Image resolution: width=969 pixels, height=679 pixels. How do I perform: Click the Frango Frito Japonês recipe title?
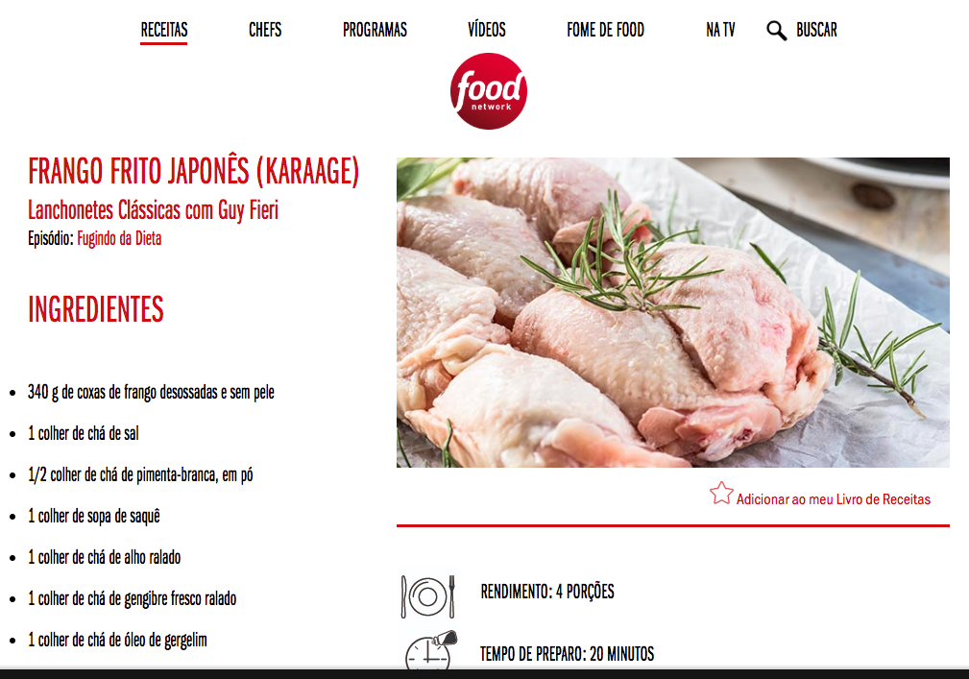[193, 171]
